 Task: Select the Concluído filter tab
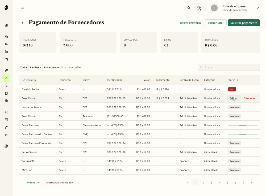[75, 67]
